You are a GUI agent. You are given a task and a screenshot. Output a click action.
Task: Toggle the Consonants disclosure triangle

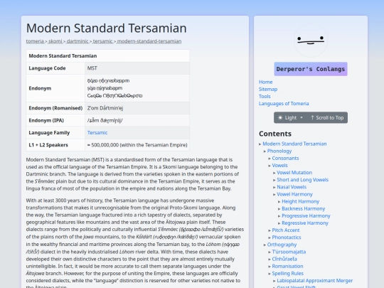(270, 159)
